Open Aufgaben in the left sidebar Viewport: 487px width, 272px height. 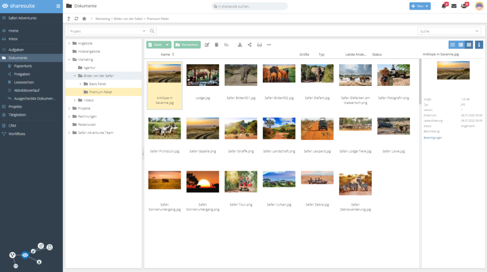tap(16, 49)
